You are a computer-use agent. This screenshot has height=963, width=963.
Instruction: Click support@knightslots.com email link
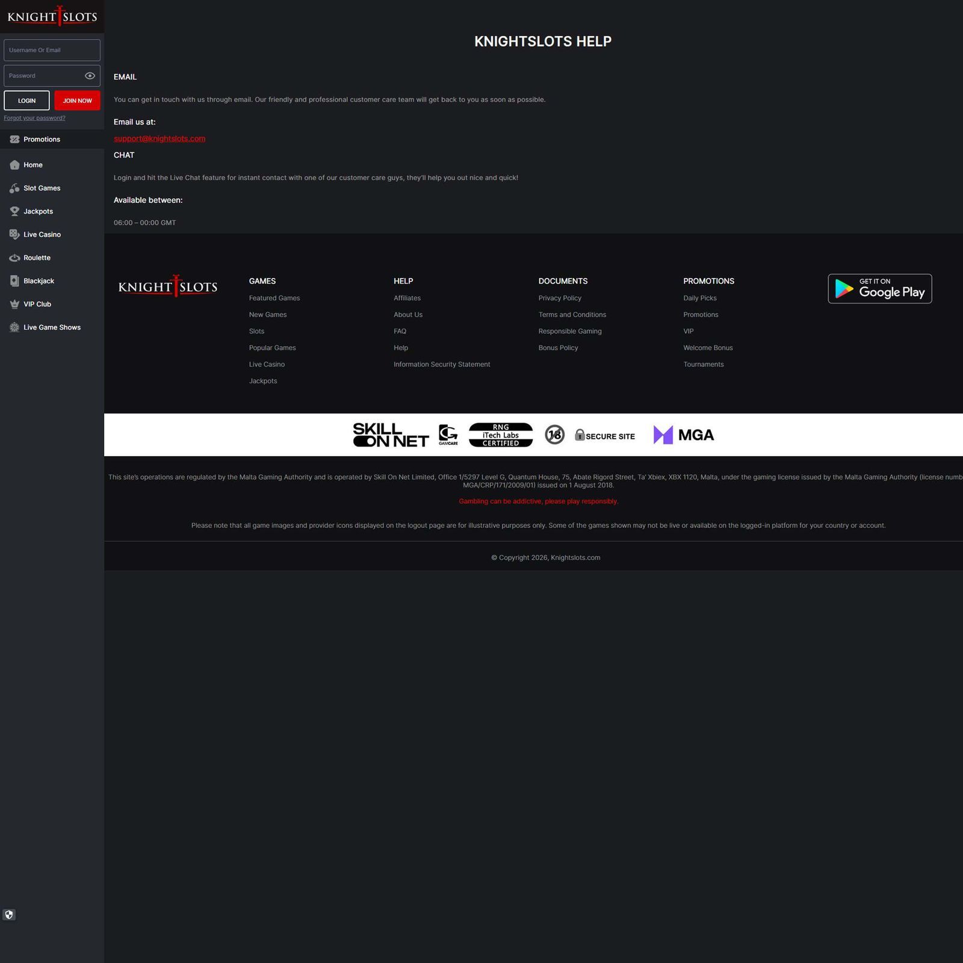tap(159, 138)
